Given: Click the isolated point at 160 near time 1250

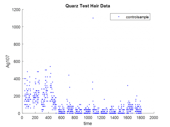Looking at the screenshot, I should [104, 99].
